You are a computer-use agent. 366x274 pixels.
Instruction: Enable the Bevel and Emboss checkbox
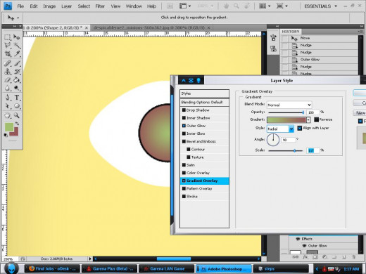[184, 141]
